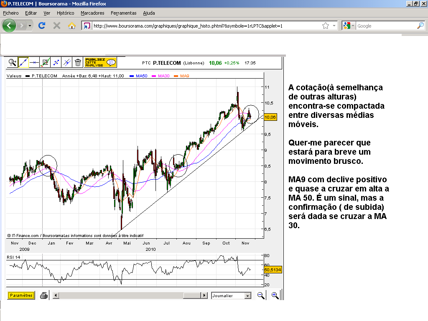Click the chart scrollbar right arrow
This screenshot has height=321, width=428.
tap(204, 296)
